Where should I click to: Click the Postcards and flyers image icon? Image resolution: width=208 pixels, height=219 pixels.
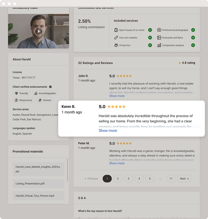point(159,38)
